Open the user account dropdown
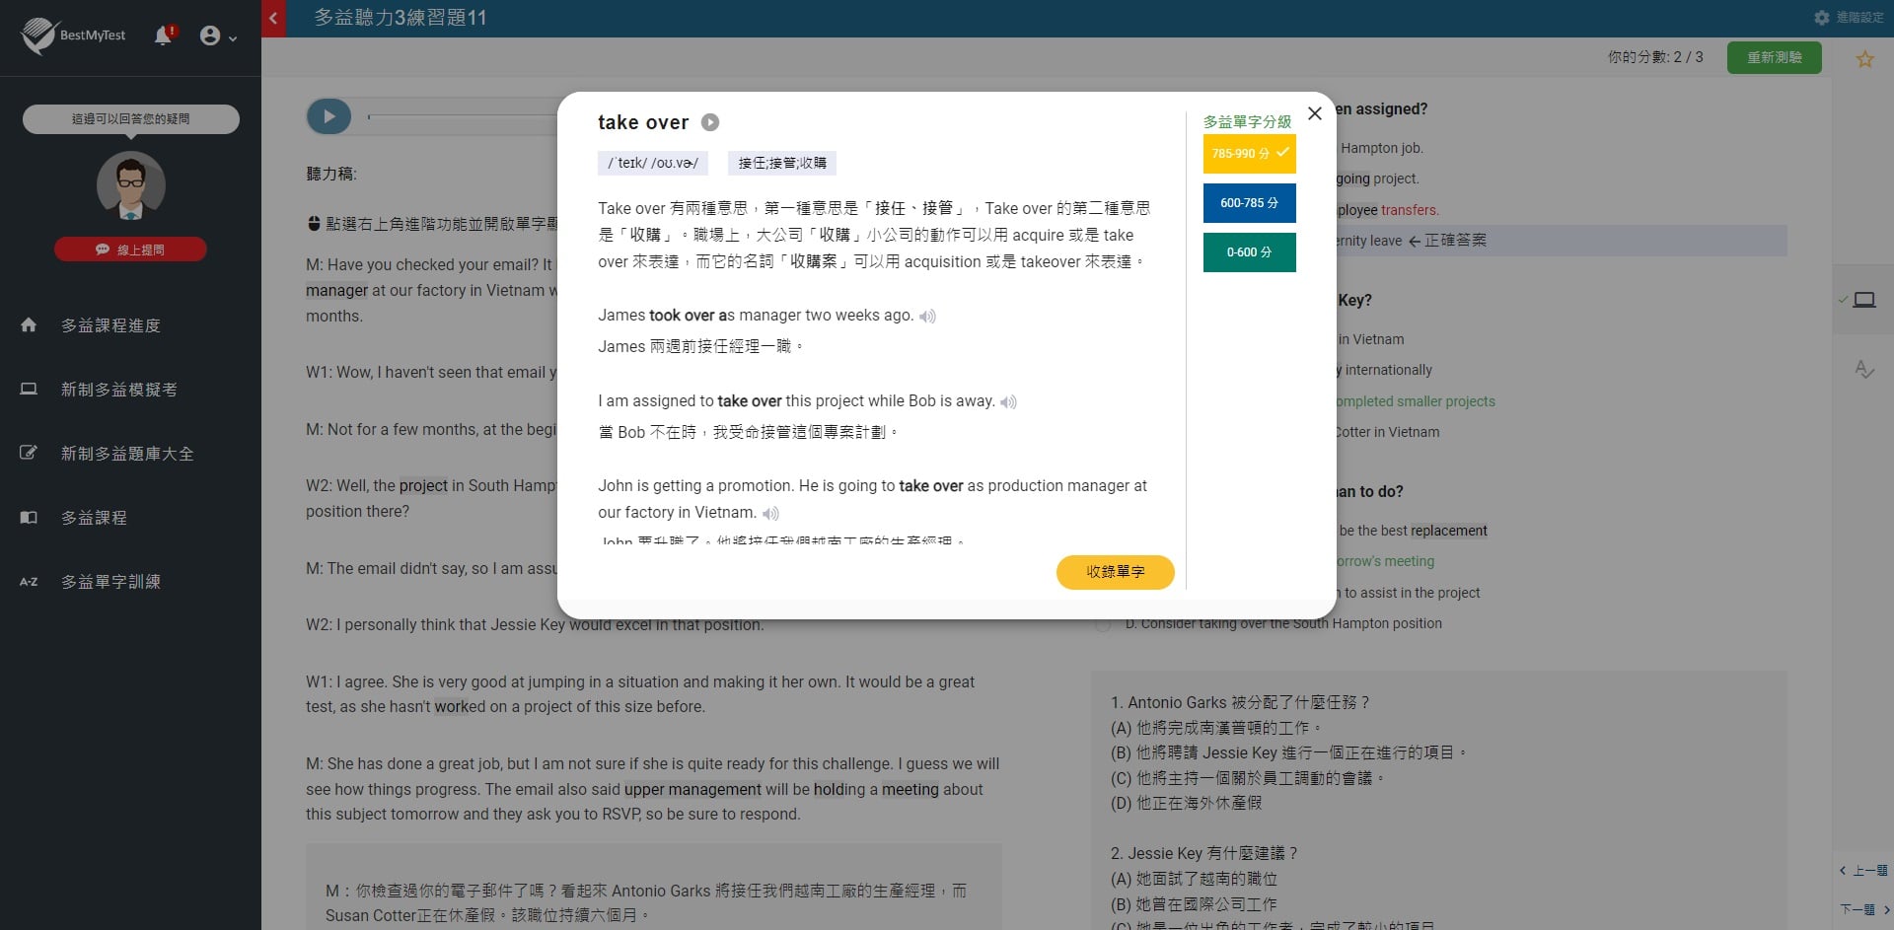This screenshot has width=1894, height=930. (218, 36)
